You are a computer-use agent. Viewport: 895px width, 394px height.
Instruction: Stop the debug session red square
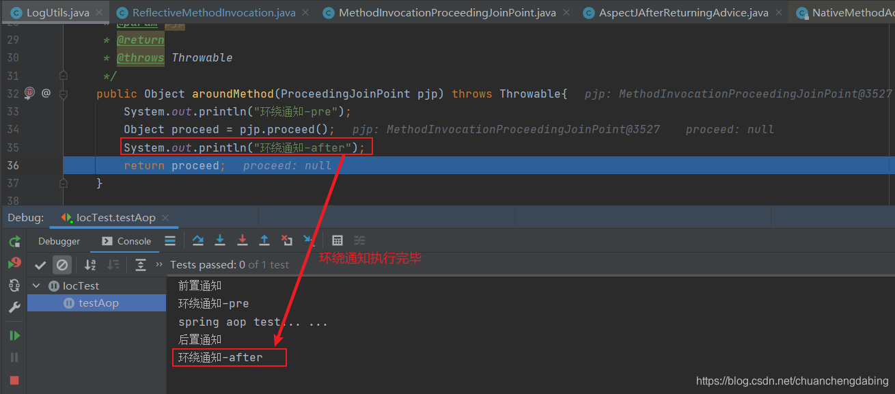pyautogui.click(x=14, y=380)
